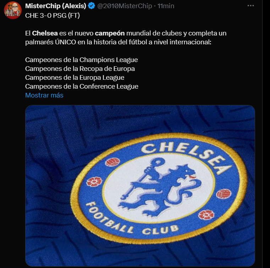Click the red rose beside CLUB lettering
This screenshot has height=268, width=270.
pos(206,215)
